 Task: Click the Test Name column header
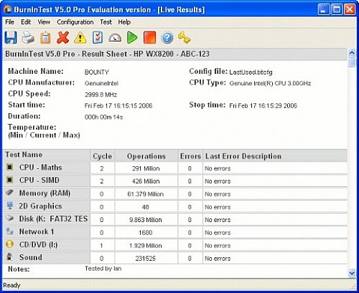coord(47,155)
